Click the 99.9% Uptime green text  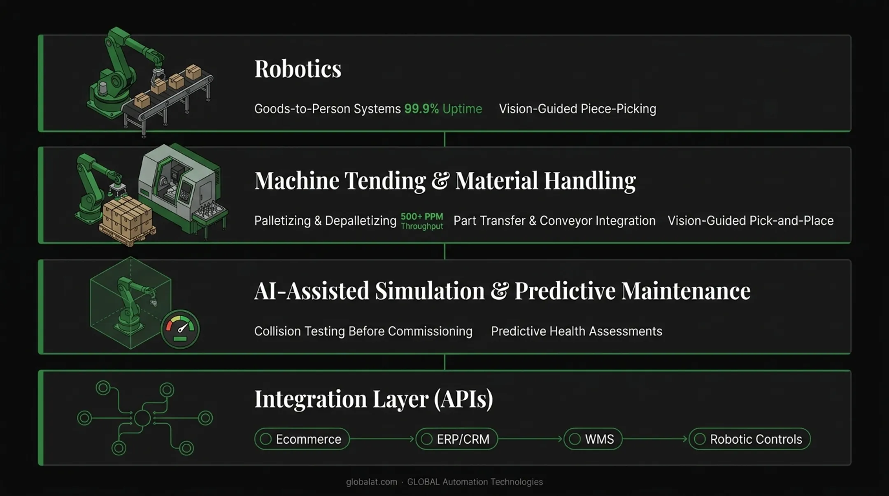coord(443,109)
